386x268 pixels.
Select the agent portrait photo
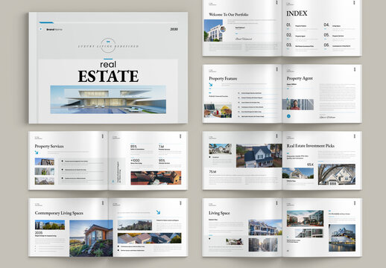298,104
